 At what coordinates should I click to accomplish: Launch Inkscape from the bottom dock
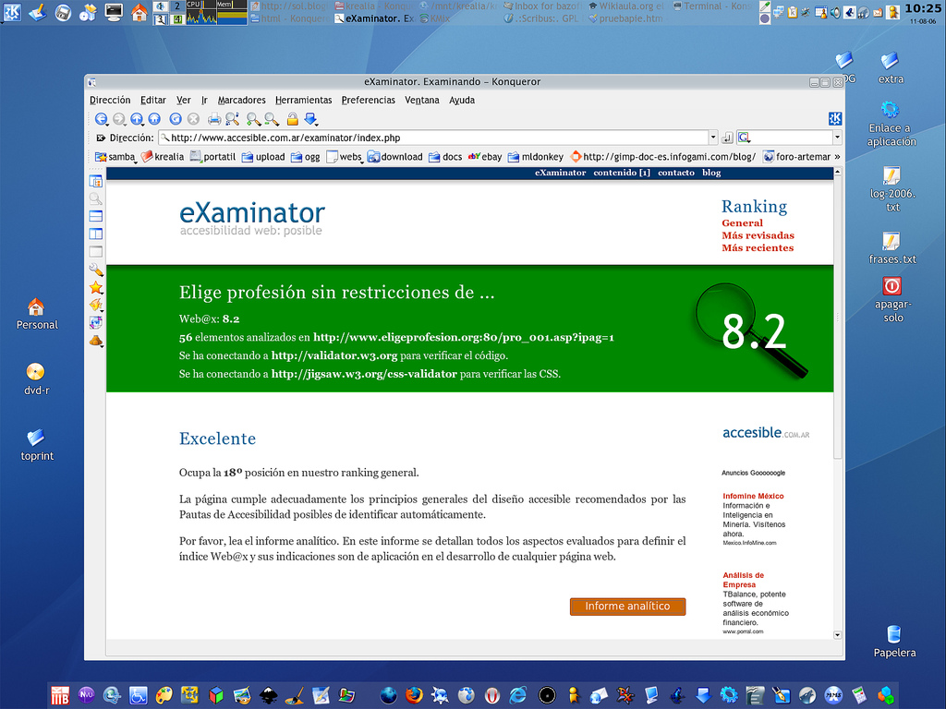pos(269,695)
